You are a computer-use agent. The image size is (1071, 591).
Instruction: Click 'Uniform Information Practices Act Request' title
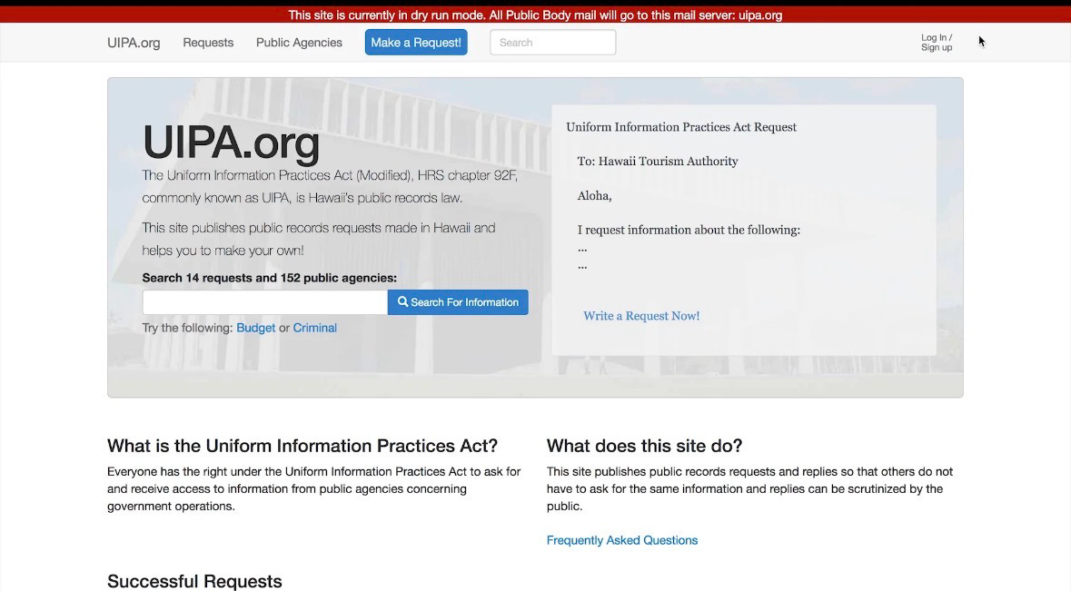(681, 127)
